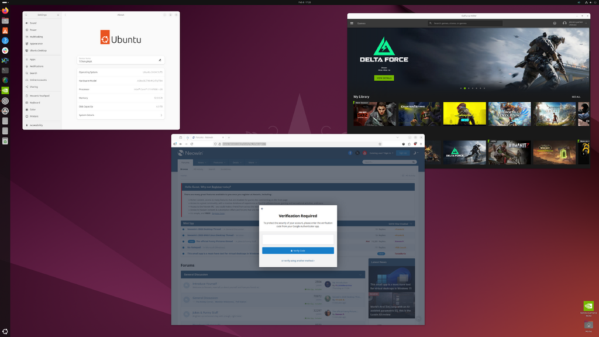
Task: Click verify using another method link
Action: click(298, 260)
